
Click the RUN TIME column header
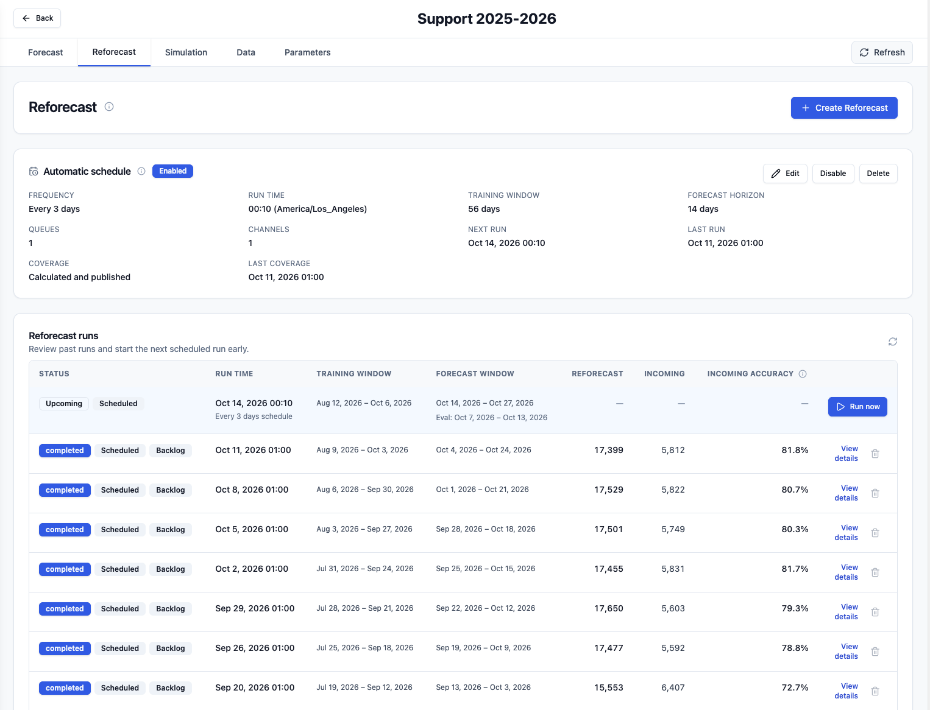click(x=234, y=374)
